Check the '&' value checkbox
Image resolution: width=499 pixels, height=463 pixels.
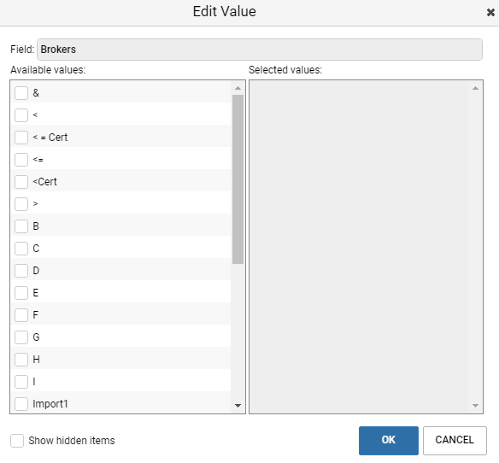pos(21,93)
